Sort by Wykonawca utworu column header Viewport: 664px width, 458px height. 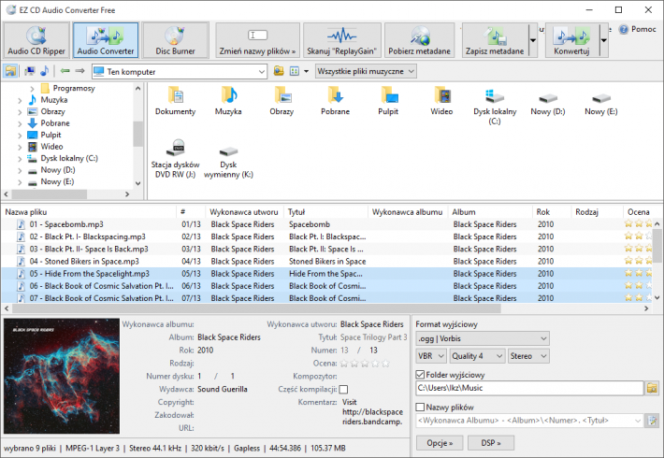244,212
